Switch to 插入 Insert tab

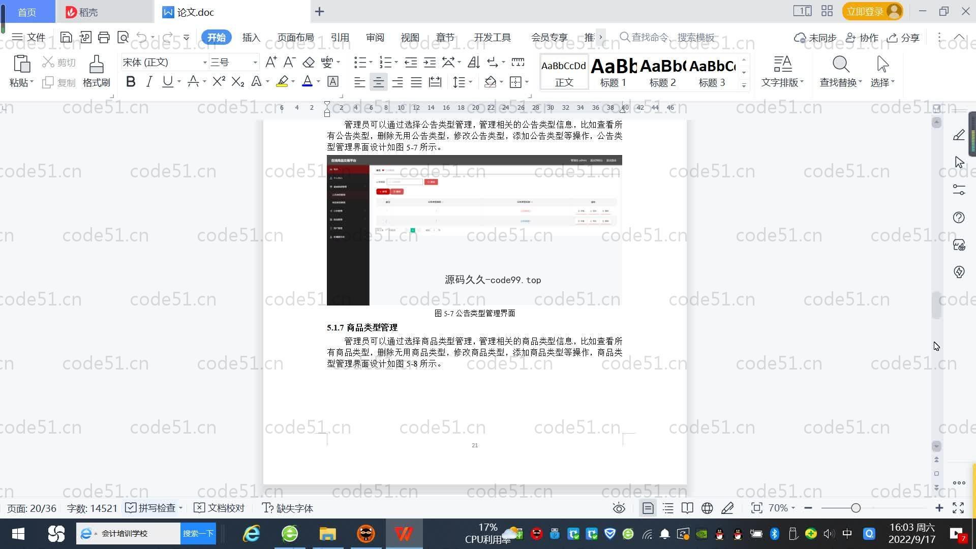pos(251,37)
